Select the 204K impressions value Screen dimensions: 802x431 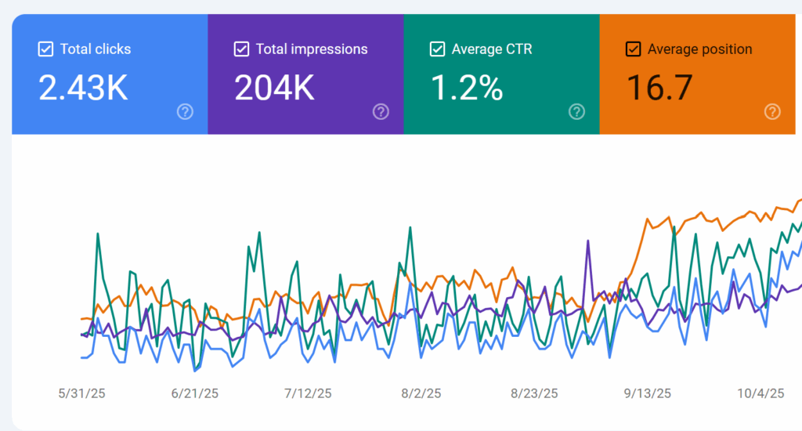pyautogui.click(x=275, y=89)
